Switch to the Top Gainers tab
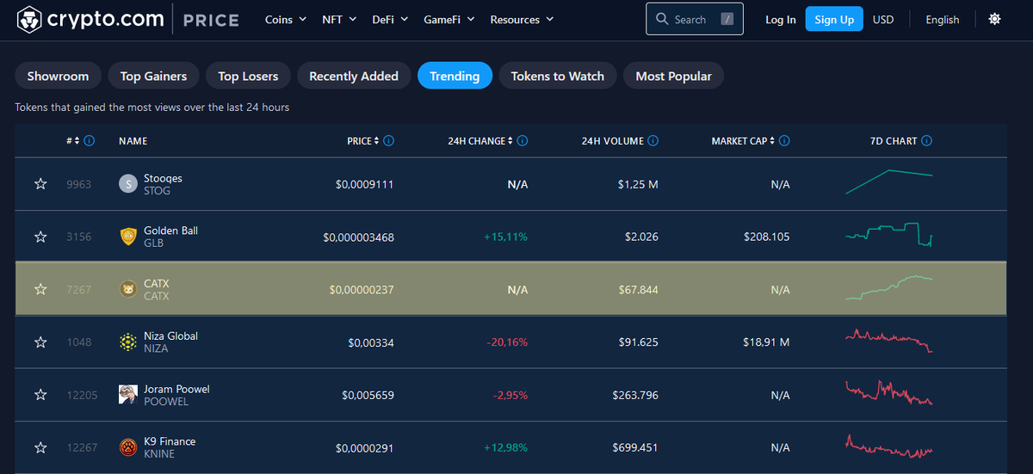Screen dimensions: 1033x474 pos(153,76)
